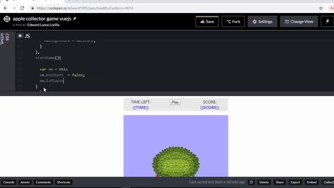The width and height of the screenshot is (334, 188).
Task: Switch to the CSS editor tab
Action: (x=7, y=37)
